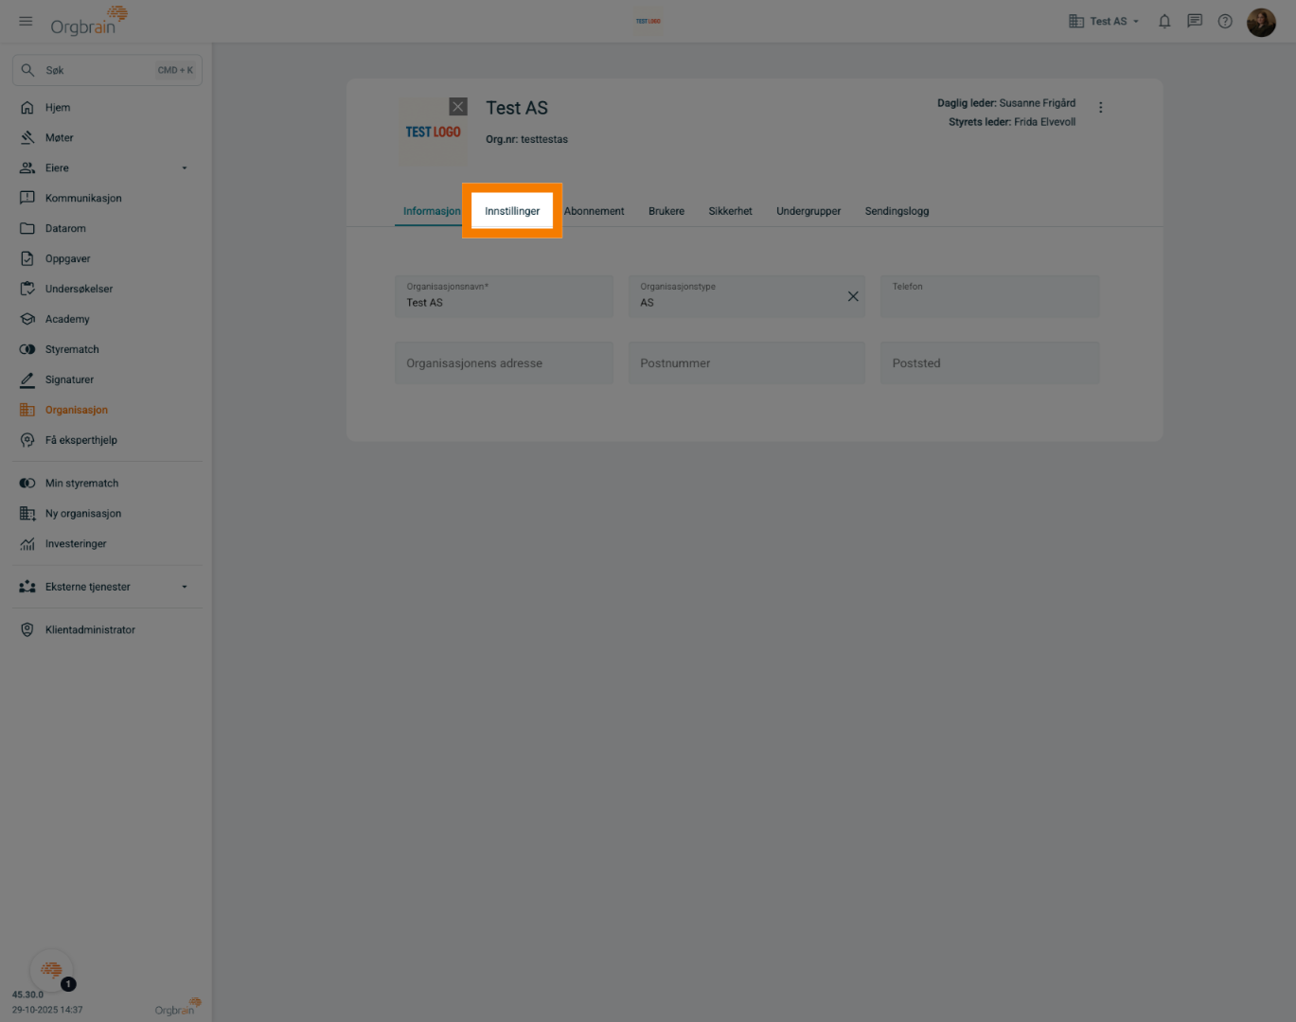Click the Org.nr: testtestas text
1296x1022 pixels.
pyautogui.click(x=527, y=139)
